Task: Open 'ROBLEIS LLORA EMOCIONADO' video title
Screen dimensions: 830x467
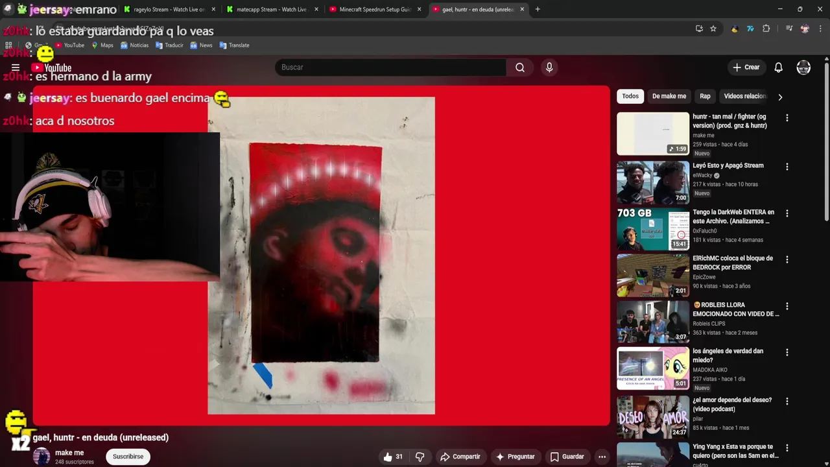Action: [x=736, y=309]
